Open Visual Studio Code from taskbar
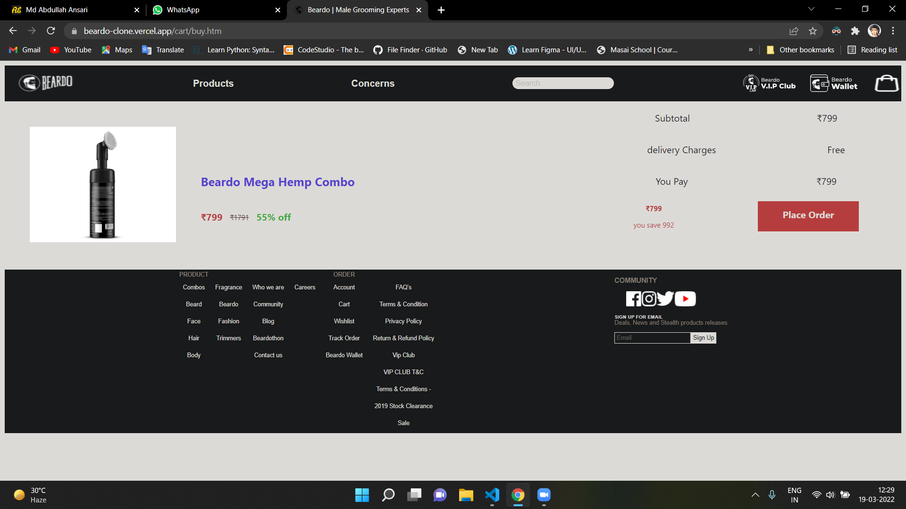The height and width of the screenshot is (509, 906). click(492, 495)
